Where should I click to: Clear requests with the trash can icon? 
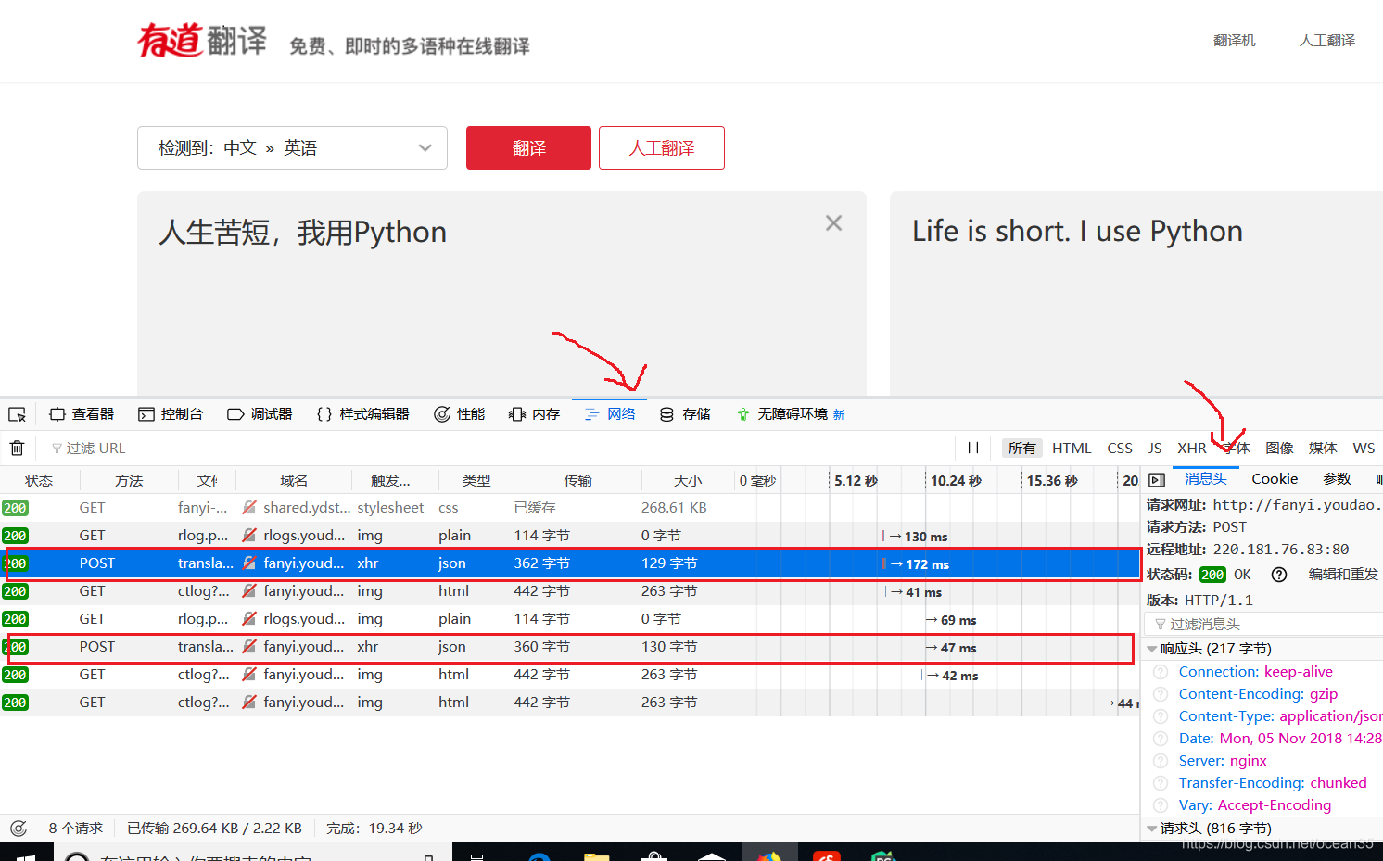pos(17,449)
